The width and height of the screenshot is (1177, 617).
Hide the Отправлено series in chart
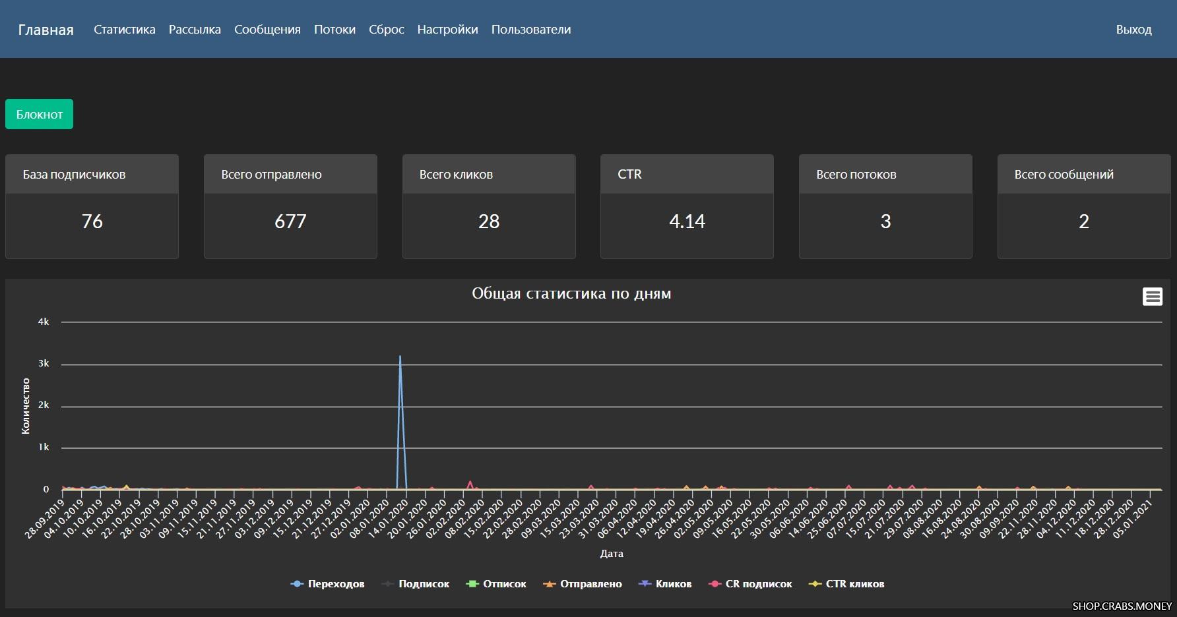[583, 584]
